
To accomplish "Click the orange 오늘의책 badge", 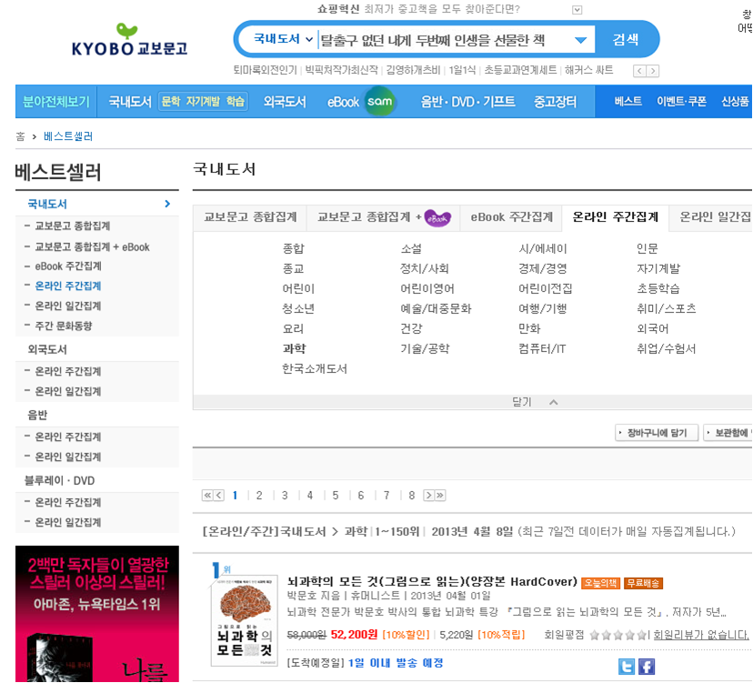I will pyautogui.click(x=599, y=582).
